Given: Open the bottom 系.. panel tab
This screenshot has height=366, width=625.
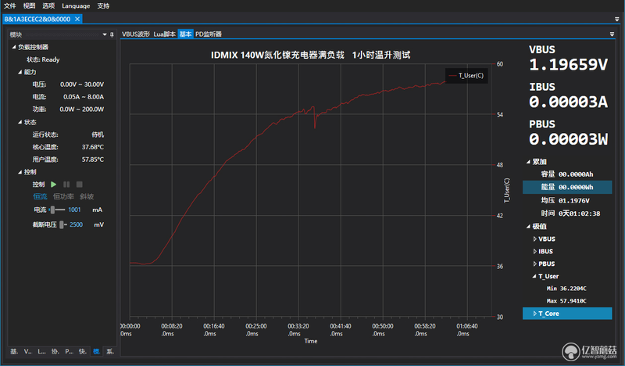Looking at the screenshot, I should point(110,351).
